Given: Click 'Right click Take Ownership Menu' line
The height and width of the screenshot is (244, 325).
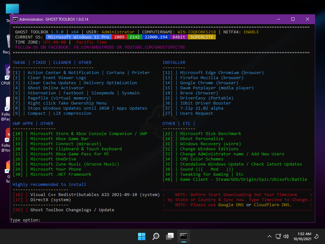Looking at the screenshot, I should point(67,103).
